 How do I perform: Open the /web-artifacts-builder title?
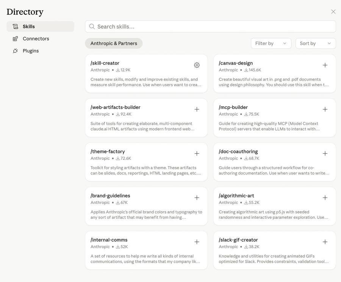[115, 108]
